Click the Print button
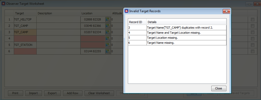Screen dimensions: 261x100 click(15, 93)
